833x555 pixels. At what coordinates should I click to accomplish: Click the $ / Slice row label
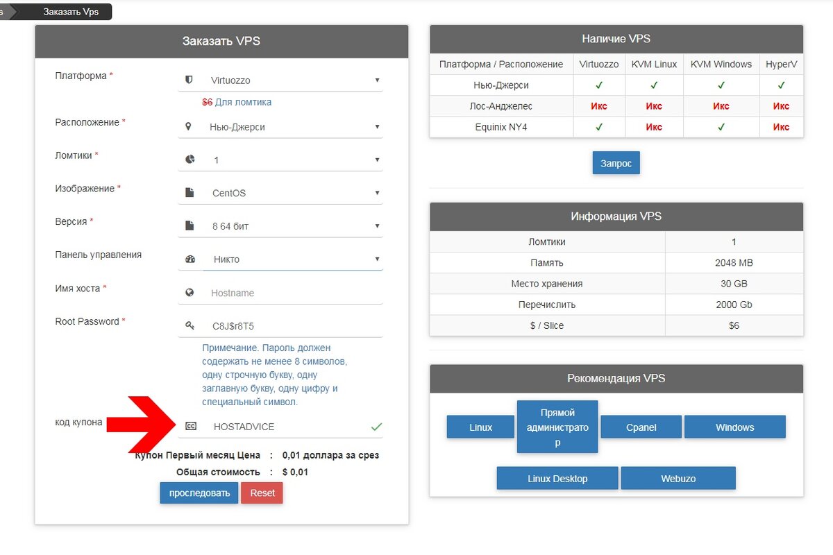click(x=547, y=325)
